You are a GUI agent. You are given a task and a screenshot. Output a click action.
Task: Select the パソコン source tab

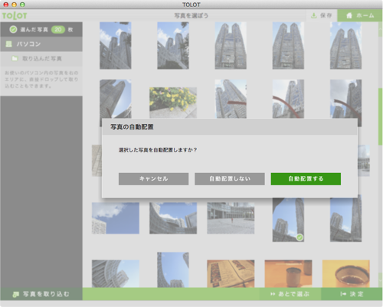click(41, 44)
